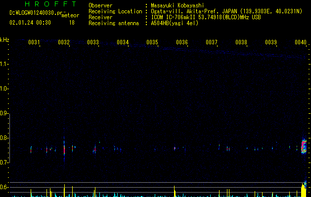
Task: Select the 0036 time marker
Action: click(182, 42)
